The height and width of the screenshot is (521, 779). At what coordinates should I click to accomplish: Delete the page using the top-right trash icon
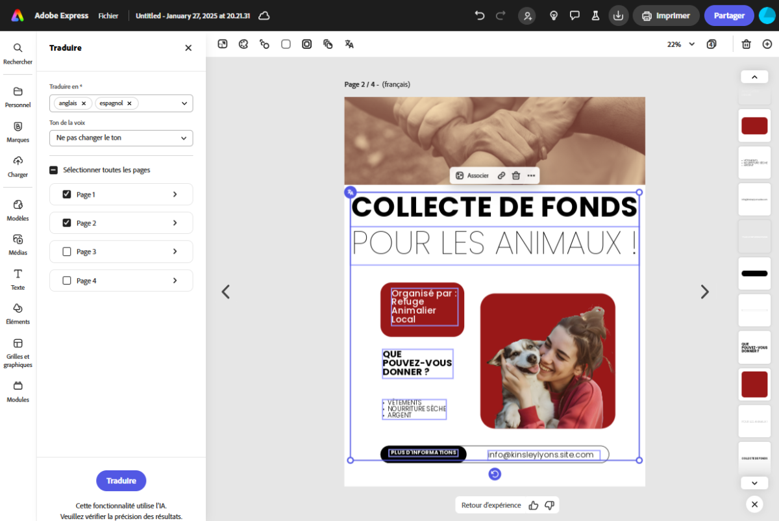747,44
